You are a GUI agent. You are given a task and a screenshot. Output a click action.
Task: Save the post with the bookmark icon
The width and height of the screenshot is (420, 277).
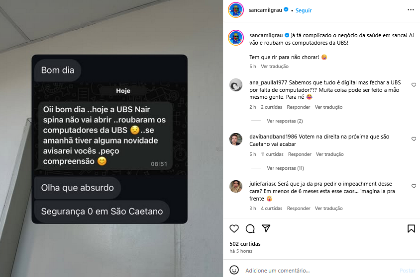coord(411,229)
